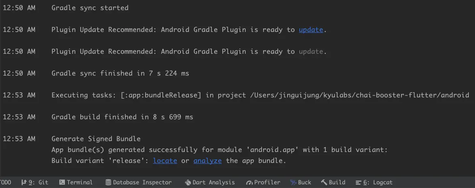Image resolution: width=475 pixels, height=188 pixels.
Task: Select the Gradle sync started log line
Action: [x=90, y=8]
